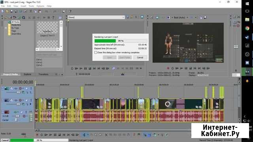Click Stop in the video preview transport
The image size is (253, 142).
pos(191,68)
